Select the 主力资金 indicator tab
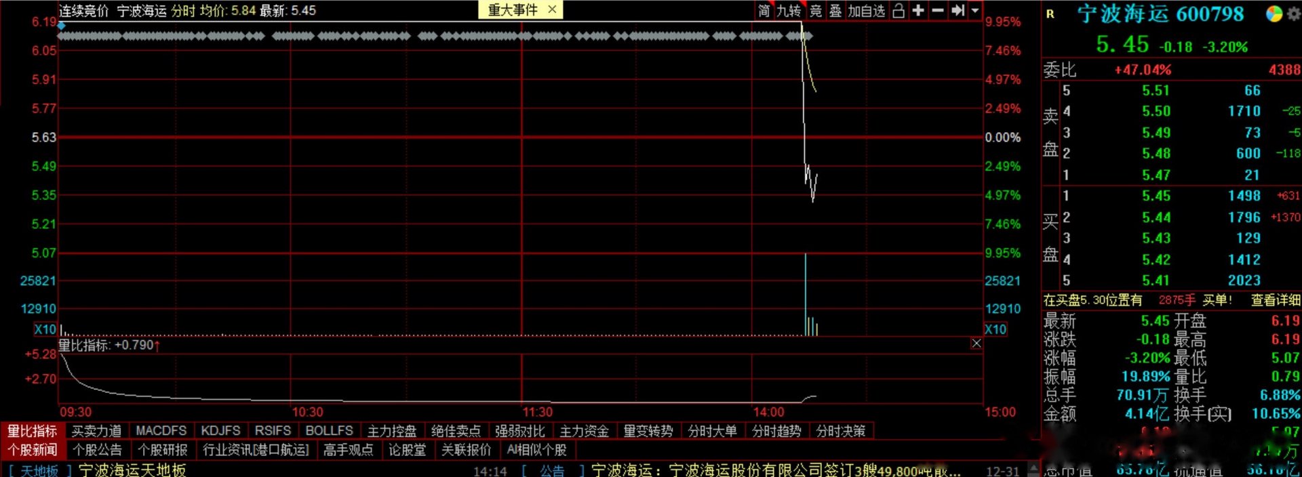The image size is (1302, 477). click(584, 431)
